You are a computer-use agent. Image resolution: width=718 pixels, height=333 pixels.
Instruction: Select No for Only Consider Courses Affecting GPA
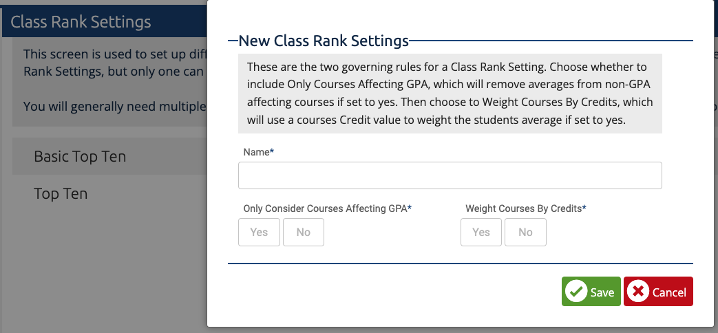tap(303, 233)
